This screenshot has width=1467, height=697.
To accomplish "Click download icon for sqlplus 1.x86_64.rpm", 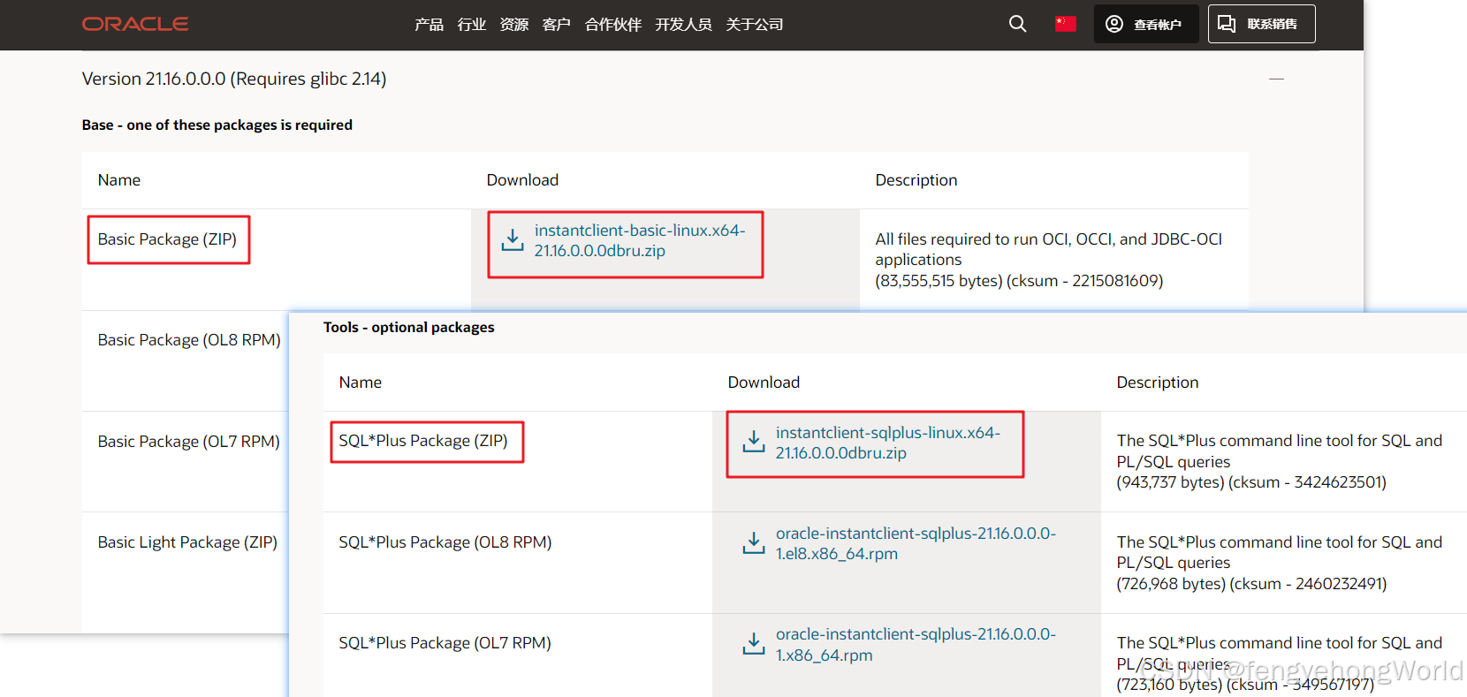I will (754, 644).
